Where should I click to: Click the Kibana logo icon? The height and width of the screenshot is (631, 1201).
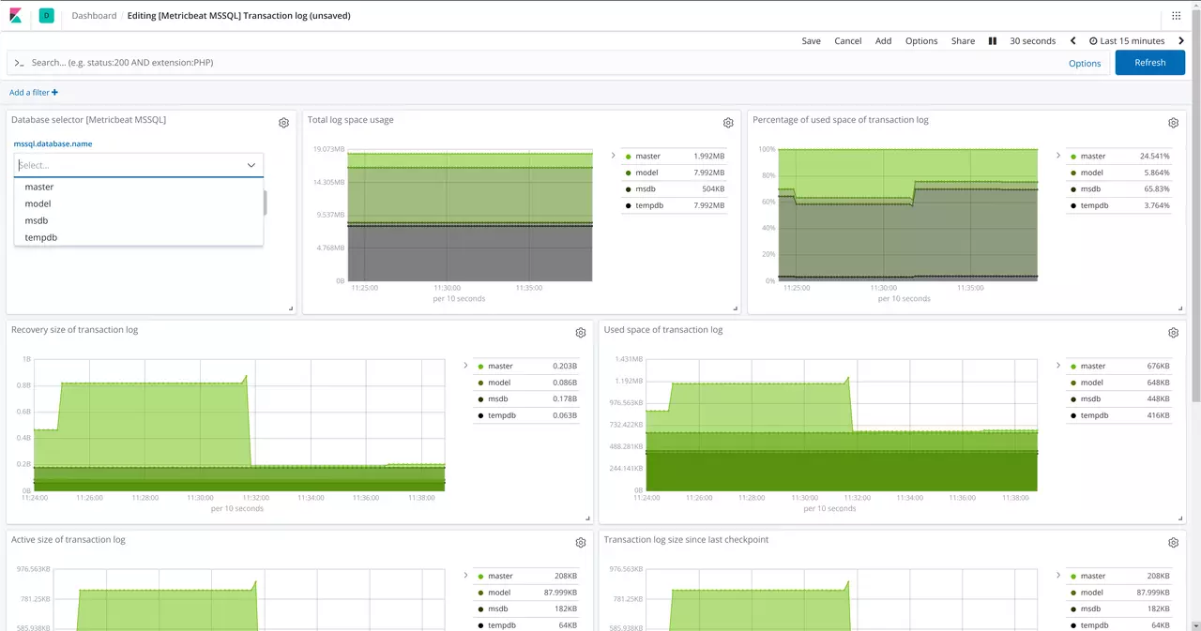point(15,15)
